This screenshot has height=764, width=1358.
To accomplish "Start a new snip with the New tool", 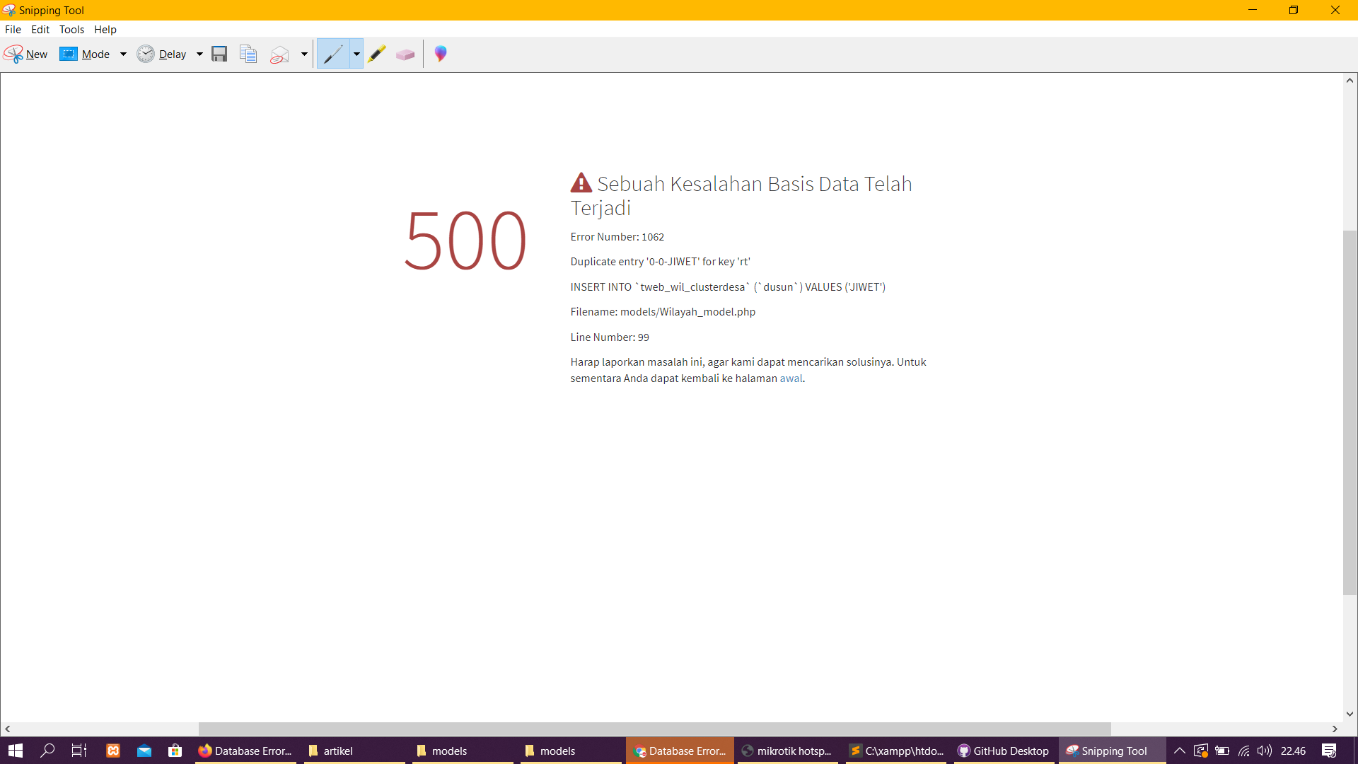I will point(25,54).
